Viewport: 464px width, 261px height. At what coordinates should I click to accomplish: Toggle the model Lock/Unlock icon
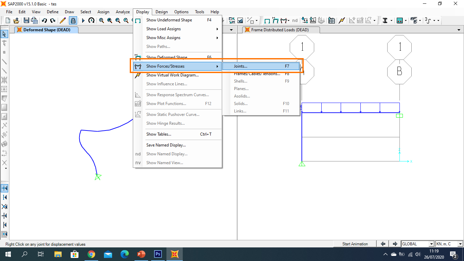[73, 20]
